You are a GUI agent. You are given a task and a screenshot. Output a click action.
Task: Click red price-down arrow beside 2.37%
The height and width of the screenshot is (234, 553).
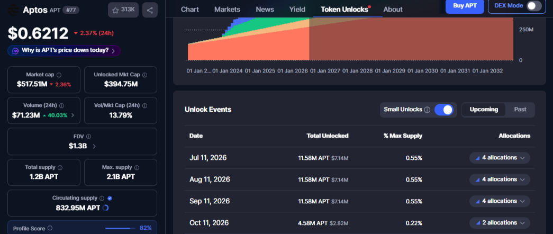76,33
